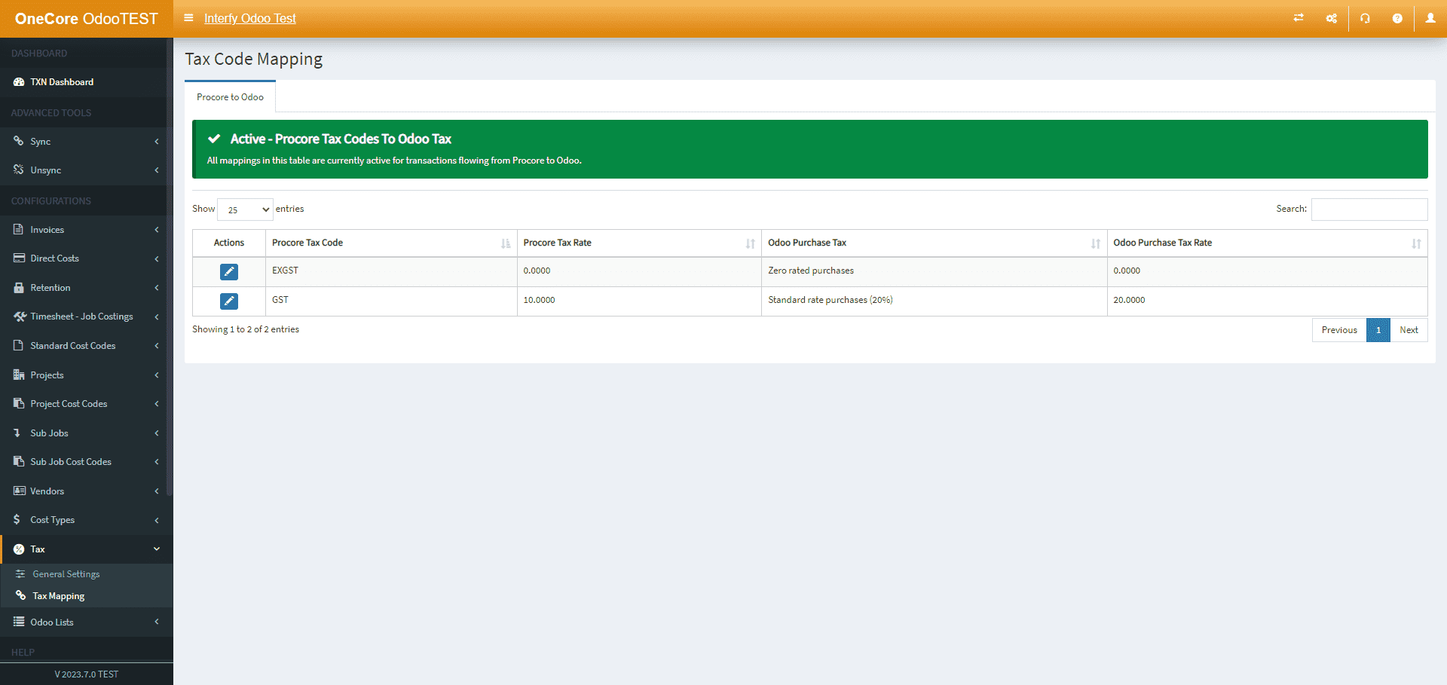The width and height of the screenshot is (1447, 685).
Task: Click the hamburger menu toggle icon
Action: click(x=188, y=18)
